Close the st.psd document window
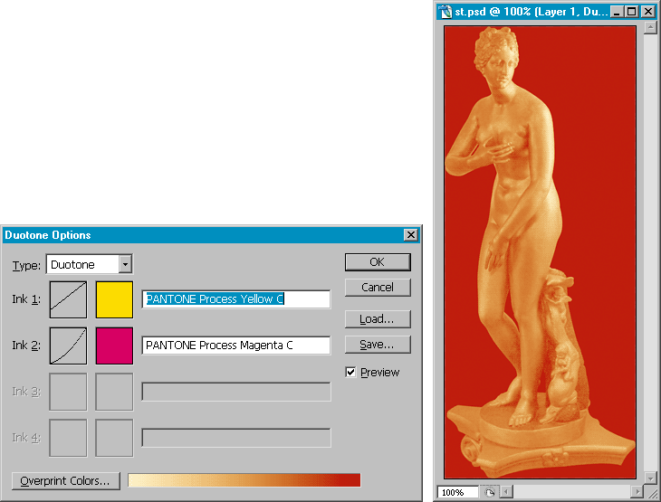This screenshot has width=661, height=502. [648, 12]
